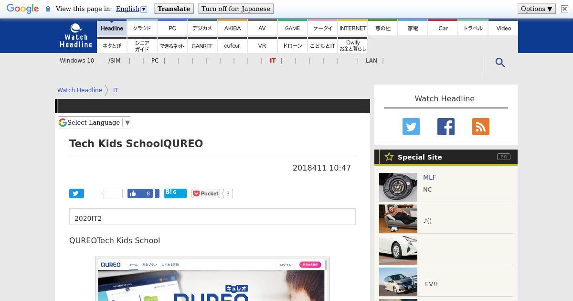Click the Google logo in translate bar
573x301 pixels.
[x=22, y=9]
